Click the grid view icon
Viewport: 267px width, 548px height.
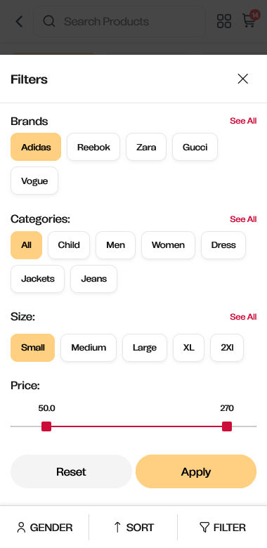tap(224, 21)
